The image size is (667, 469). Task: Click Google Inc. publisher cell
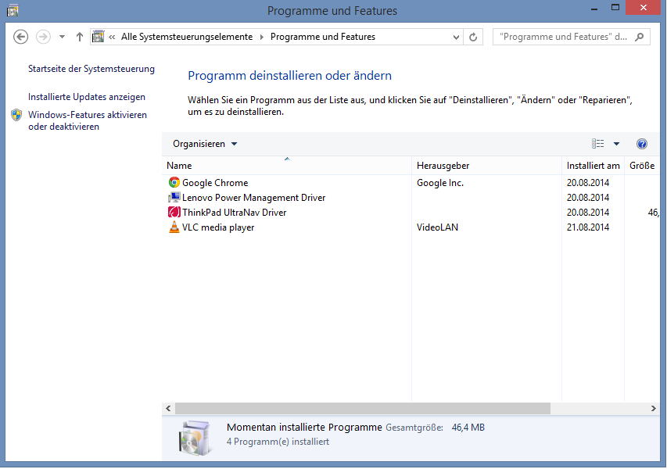(440, 182)
